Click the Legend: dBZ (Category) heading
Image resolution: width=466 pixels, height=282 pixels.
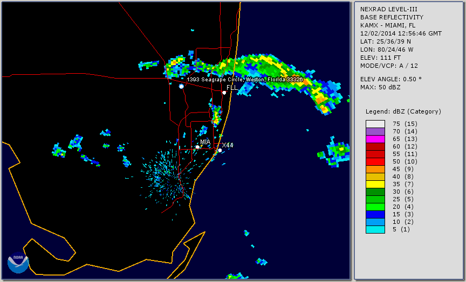[403, 111]
